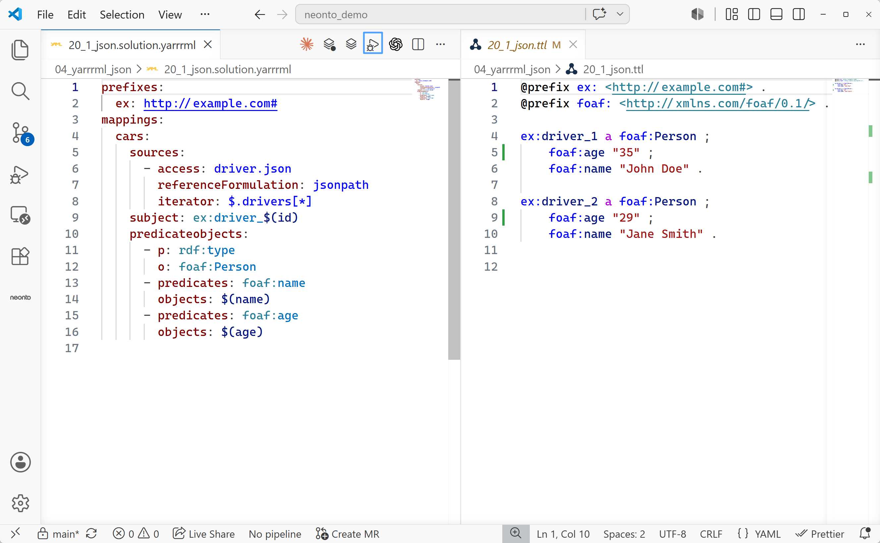Viewport: 880px width, 543px height.
Task: Open the Extensions view
Action: point(20,256)
